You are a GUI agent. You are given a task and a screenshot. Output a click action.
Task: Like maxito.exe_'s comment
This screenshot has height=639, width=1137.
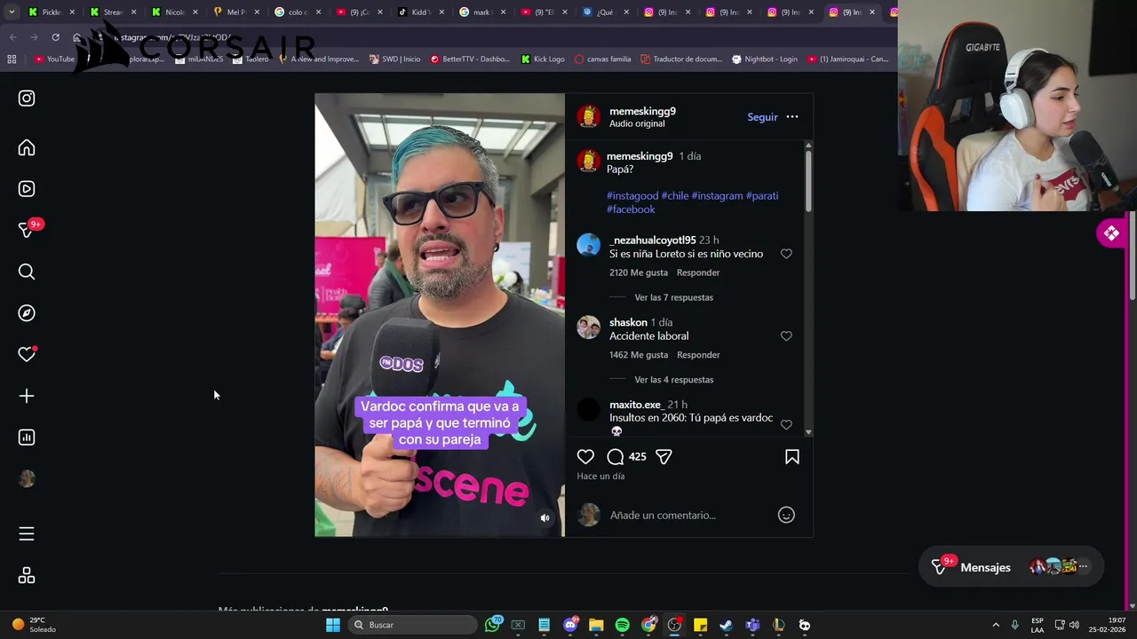tap(786, 425)
